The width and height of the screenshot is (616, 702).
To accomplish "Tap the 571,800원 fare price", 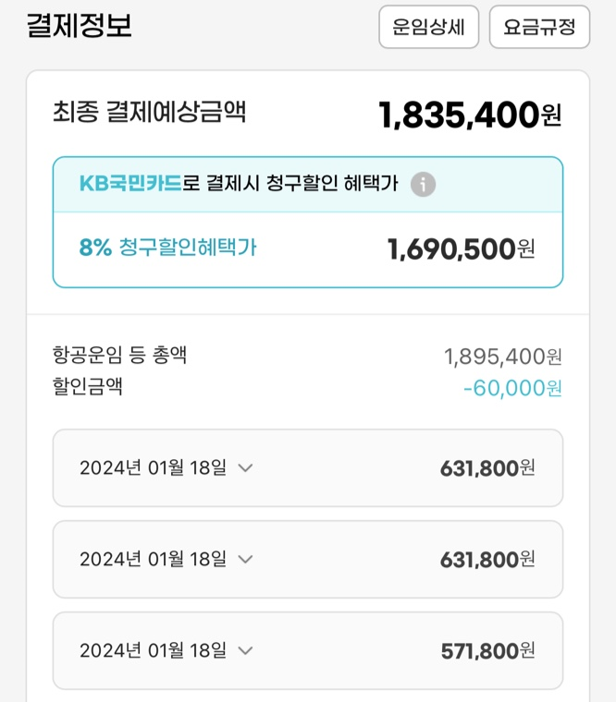I will click(x=487, y=651).
